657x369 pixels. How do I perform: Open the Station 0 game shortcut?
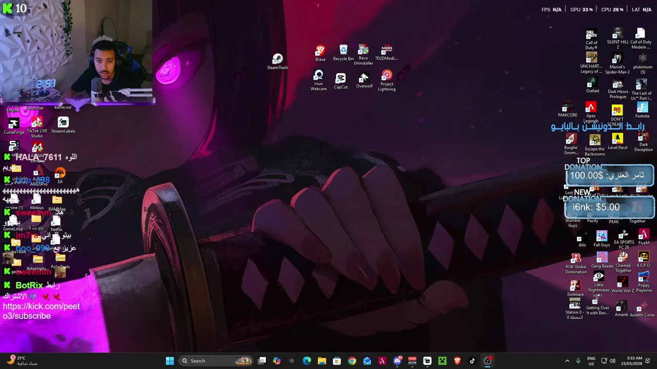574,310
